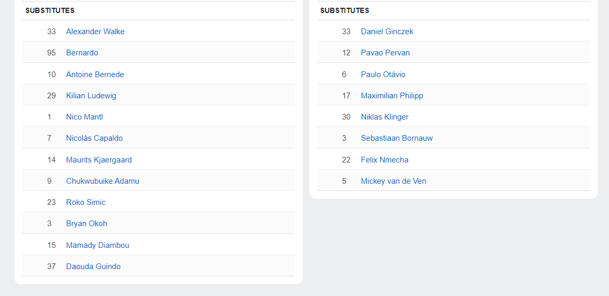Click Roko Simic's name
The image size is (609, 296).
click(86, 202)
